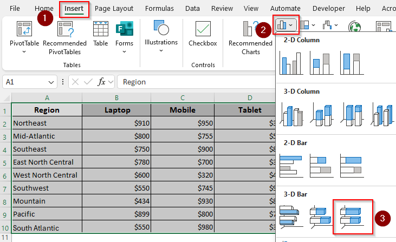Click the Insert Function fx button
The height and width of the screenshot is (242, 396).
(101, 82)
